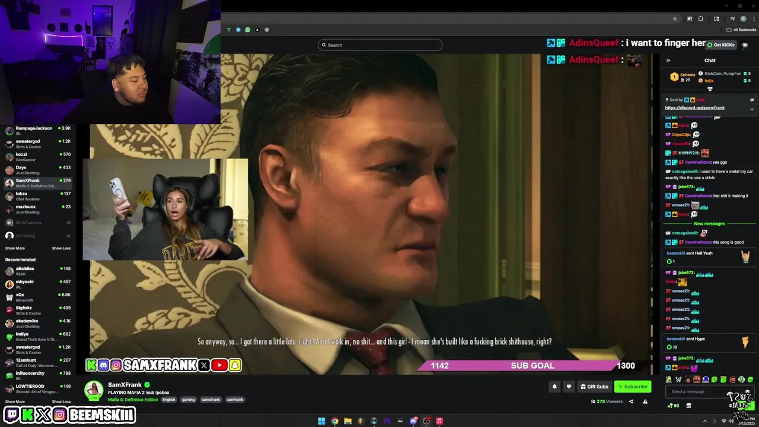This screenshot has height=427, width=759.
Task: Click Show More below the offline channels
Action: [x=15, y=248]
